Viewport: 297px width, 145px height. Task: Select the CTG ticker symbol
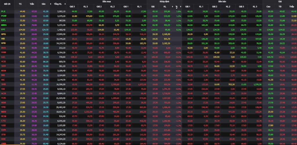pos(3,121)
